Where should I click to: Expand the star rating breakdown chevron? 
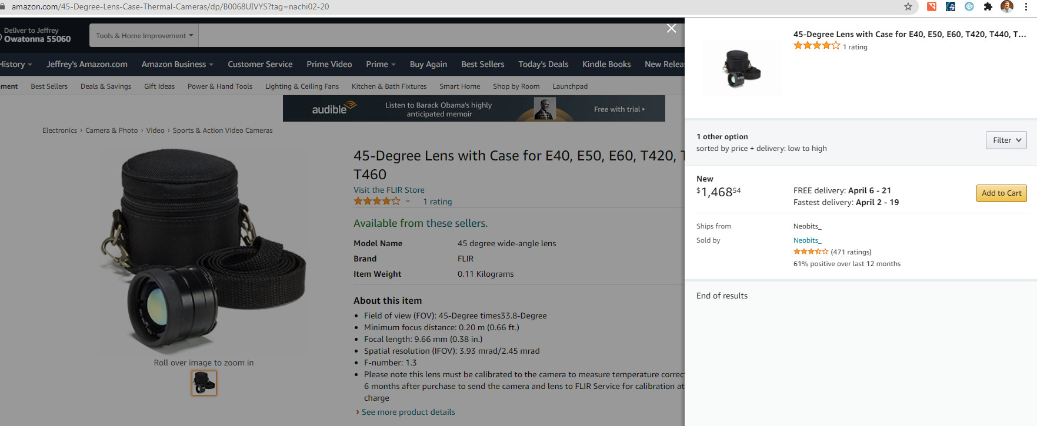(x=408, y=202)
